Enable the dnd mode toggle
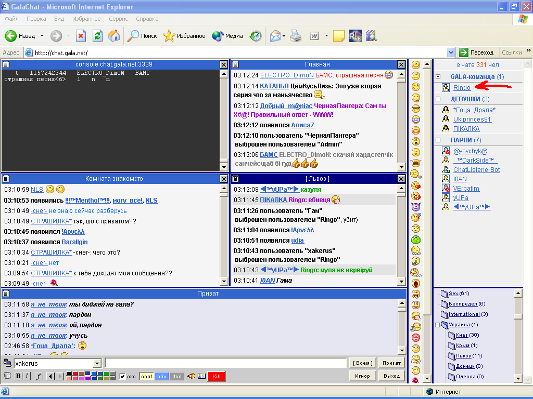This screenshot has height=399, width=533. pyautogui.click(x=177, y=376)
